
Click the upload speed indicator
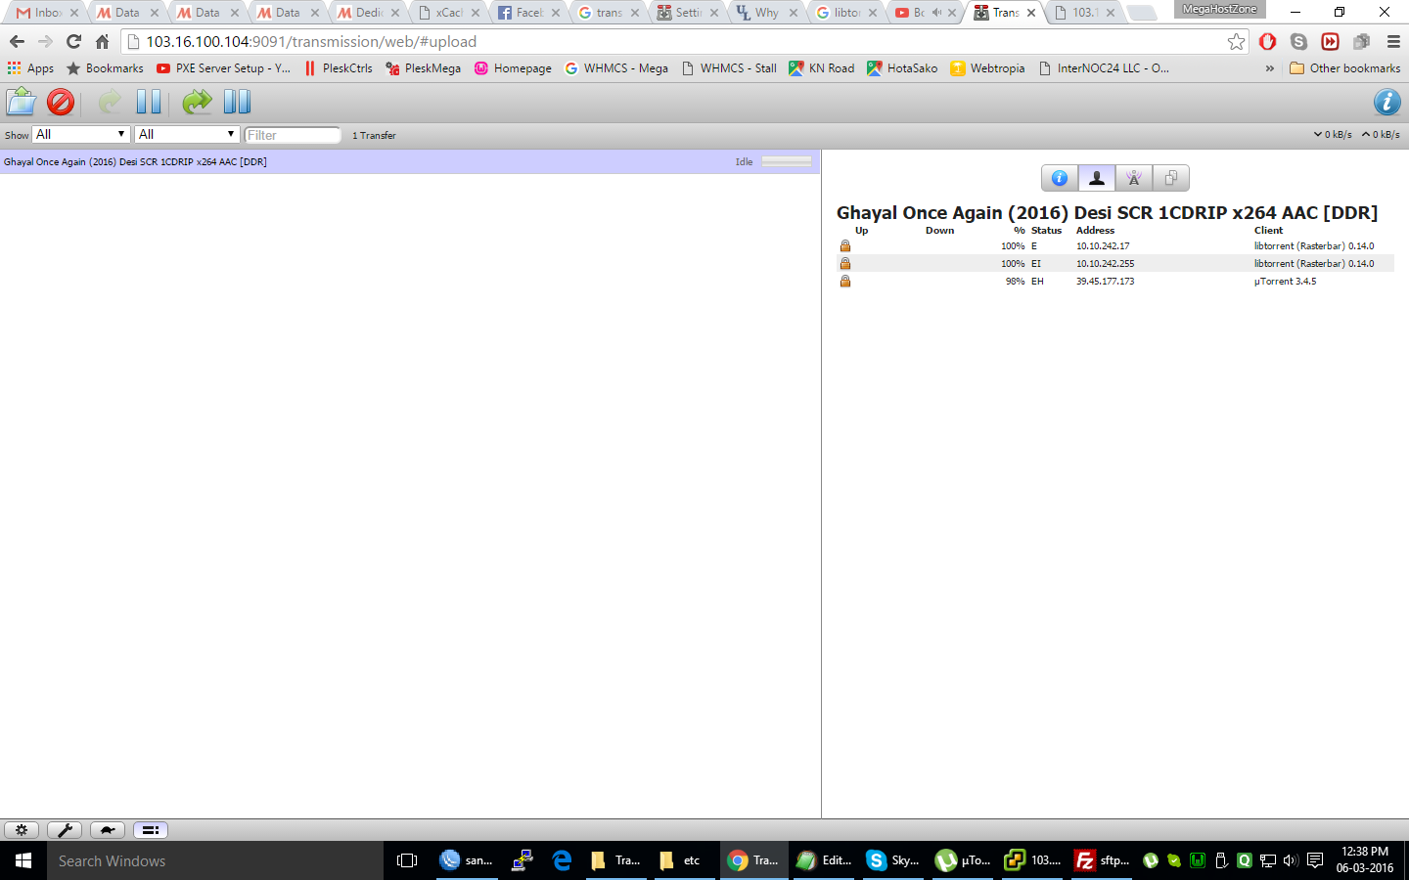[x=1381, y=135]
